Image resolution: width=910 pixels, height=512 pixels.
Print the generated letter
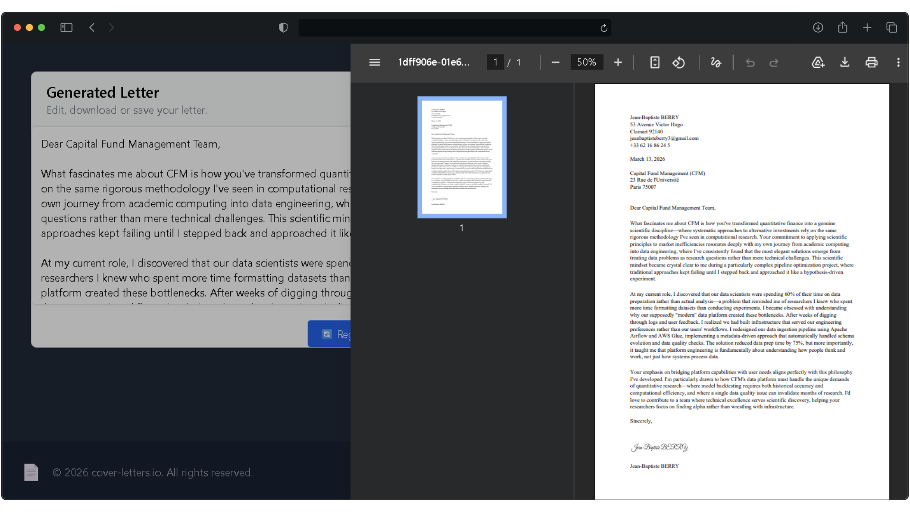[872, 62]
